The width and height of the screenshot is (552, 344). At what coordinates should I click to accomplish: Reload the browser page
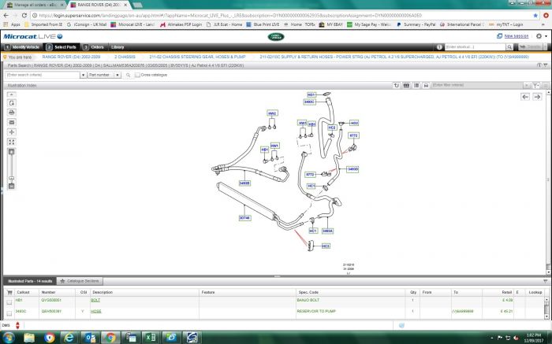point(24,16)
